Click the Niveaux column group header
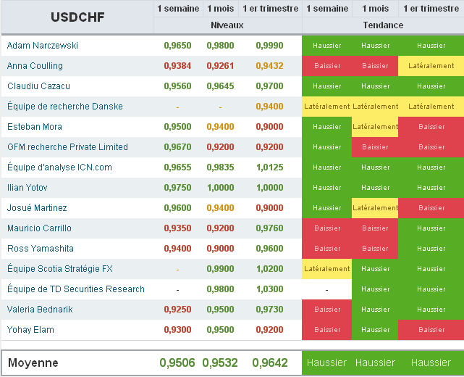 (x=227, y=25)
